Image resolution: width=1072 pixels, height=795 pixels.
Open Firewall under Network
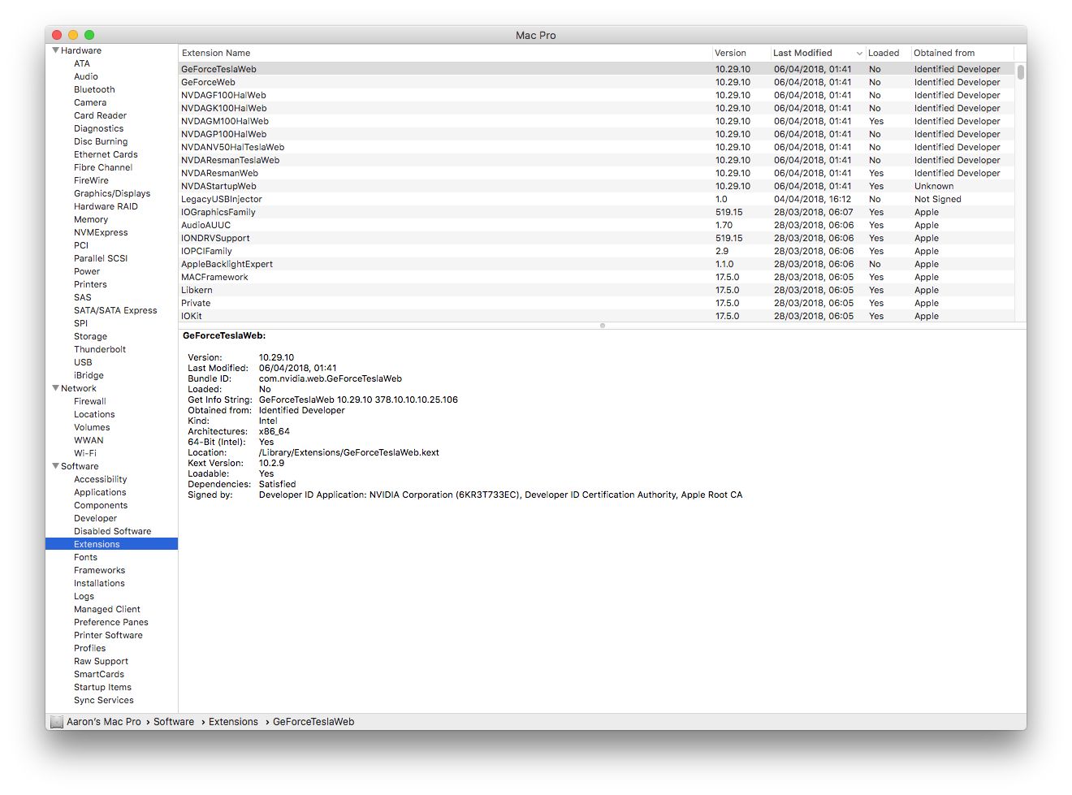pos(90,401)
